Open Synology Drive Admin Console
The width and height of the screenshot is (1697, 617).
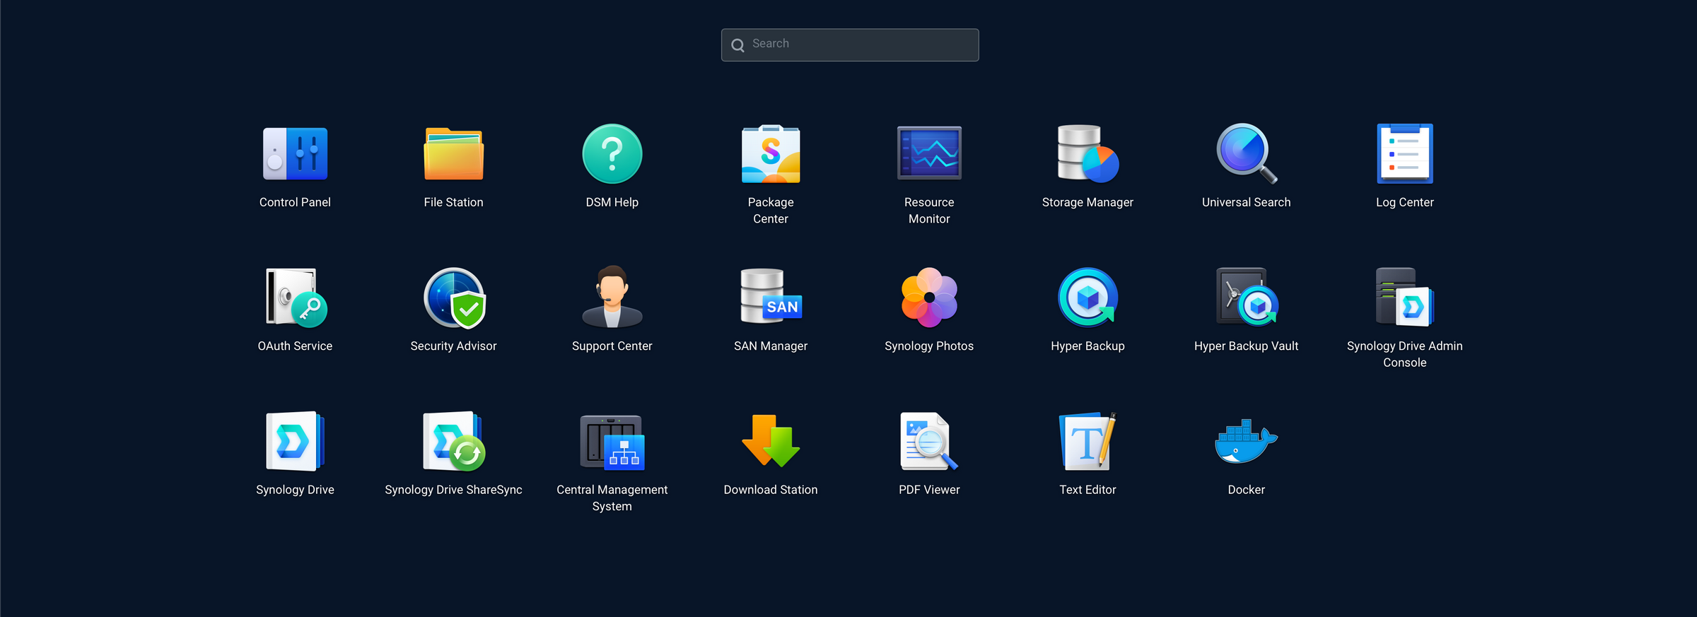(x=1405, y=297)
